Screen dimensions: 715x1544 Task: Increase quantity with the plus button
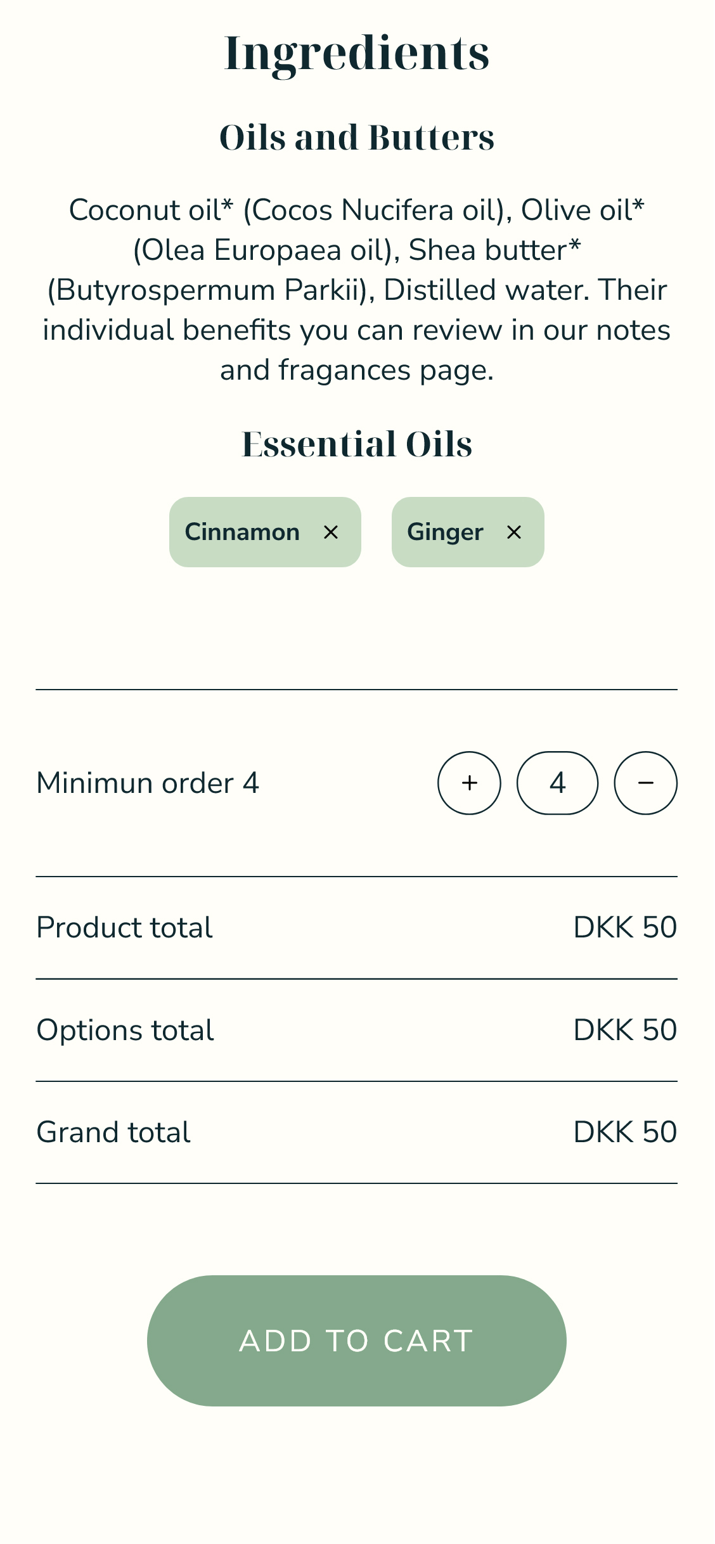click(469, 783)
